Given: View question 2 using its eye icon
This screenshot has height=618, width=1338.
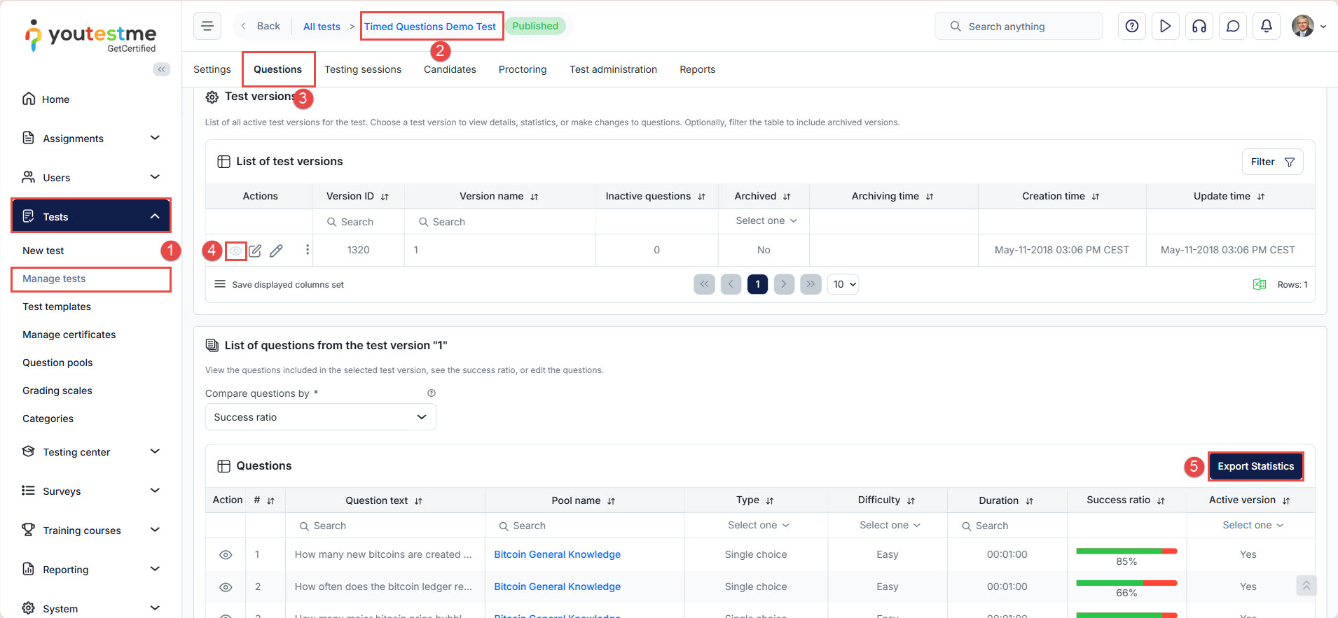Looking at the screenshot, I should tap(226, 587).
